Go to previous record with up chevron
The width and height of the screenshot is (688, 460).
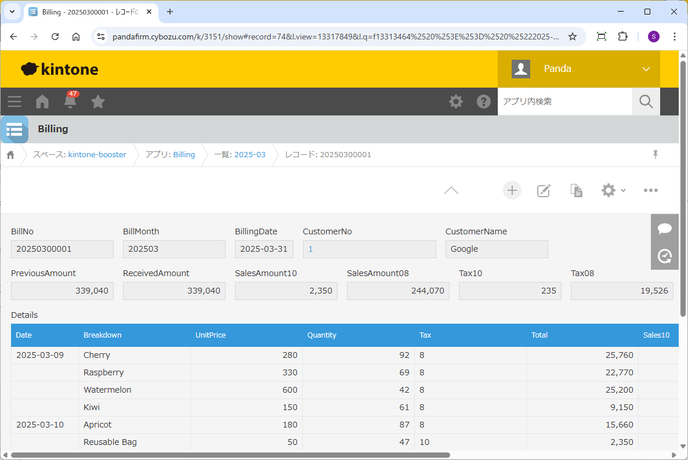[451, 190]
